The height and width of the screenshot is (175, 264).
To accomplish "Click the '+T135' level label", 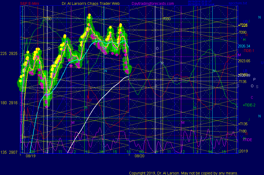I will coord(243,124).
